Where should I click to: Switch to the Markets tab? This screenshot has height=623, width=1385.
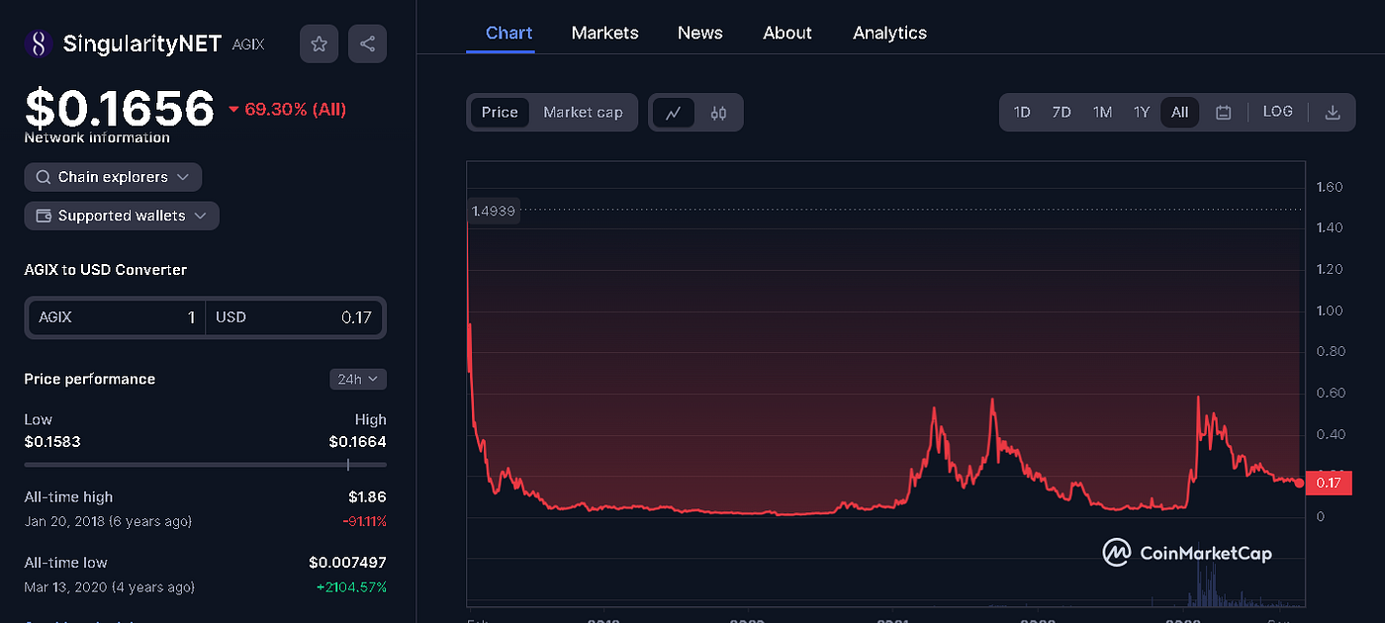click(604, 33)
